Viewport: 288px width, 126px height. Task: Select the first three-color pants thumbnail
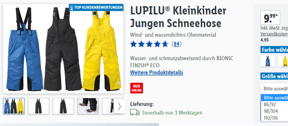point(14,106)
